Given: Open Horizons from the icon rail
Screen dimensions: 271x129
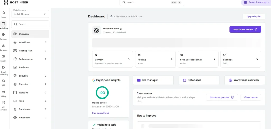Looking at the screenshot, I should 3,46.
